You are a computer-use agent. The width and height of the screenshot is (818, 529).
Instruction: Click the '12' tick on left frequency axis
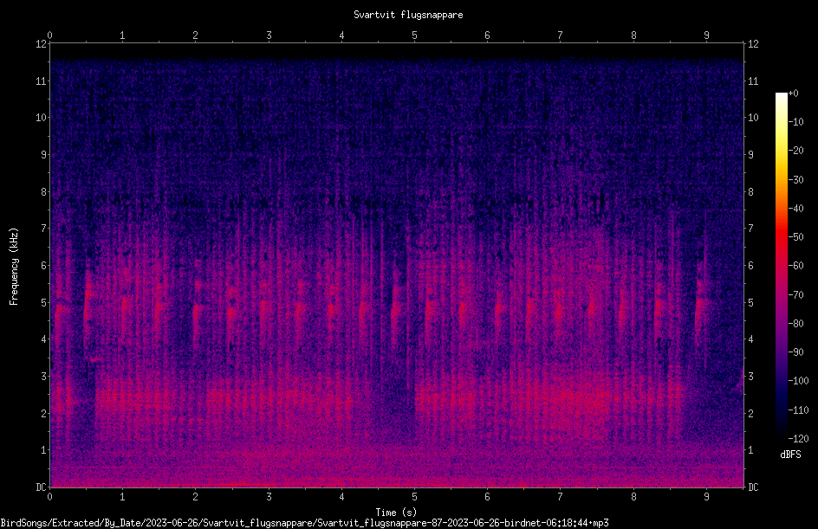coord(41,44)
